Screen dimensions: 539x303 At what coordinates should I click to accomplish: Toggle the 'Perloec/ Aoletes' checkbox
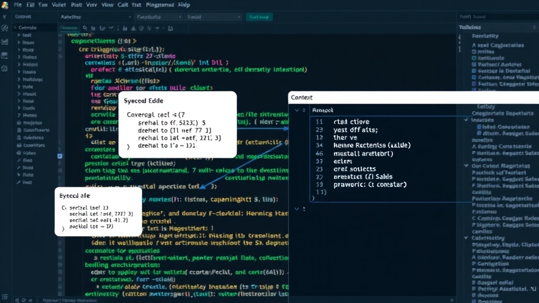pyautogui.click(x=474, y=64)
